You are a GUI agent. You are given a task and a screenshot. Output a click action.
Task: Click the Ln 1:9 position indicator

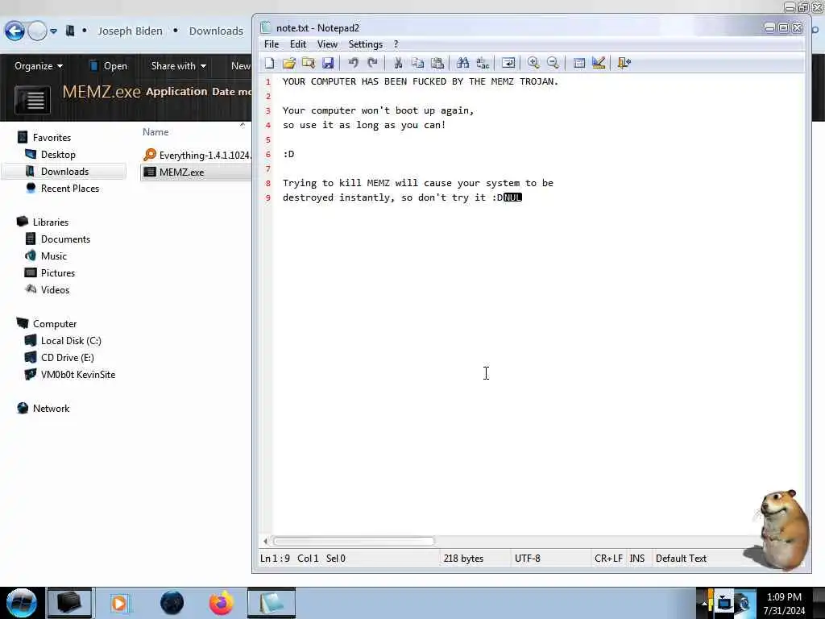tap(275, 558)
